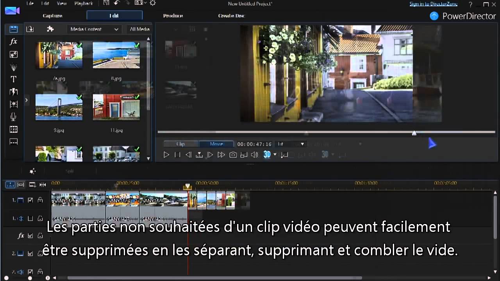Click the Magic Tools wand icon
500x281 pixels.
(x=33, y=171)
